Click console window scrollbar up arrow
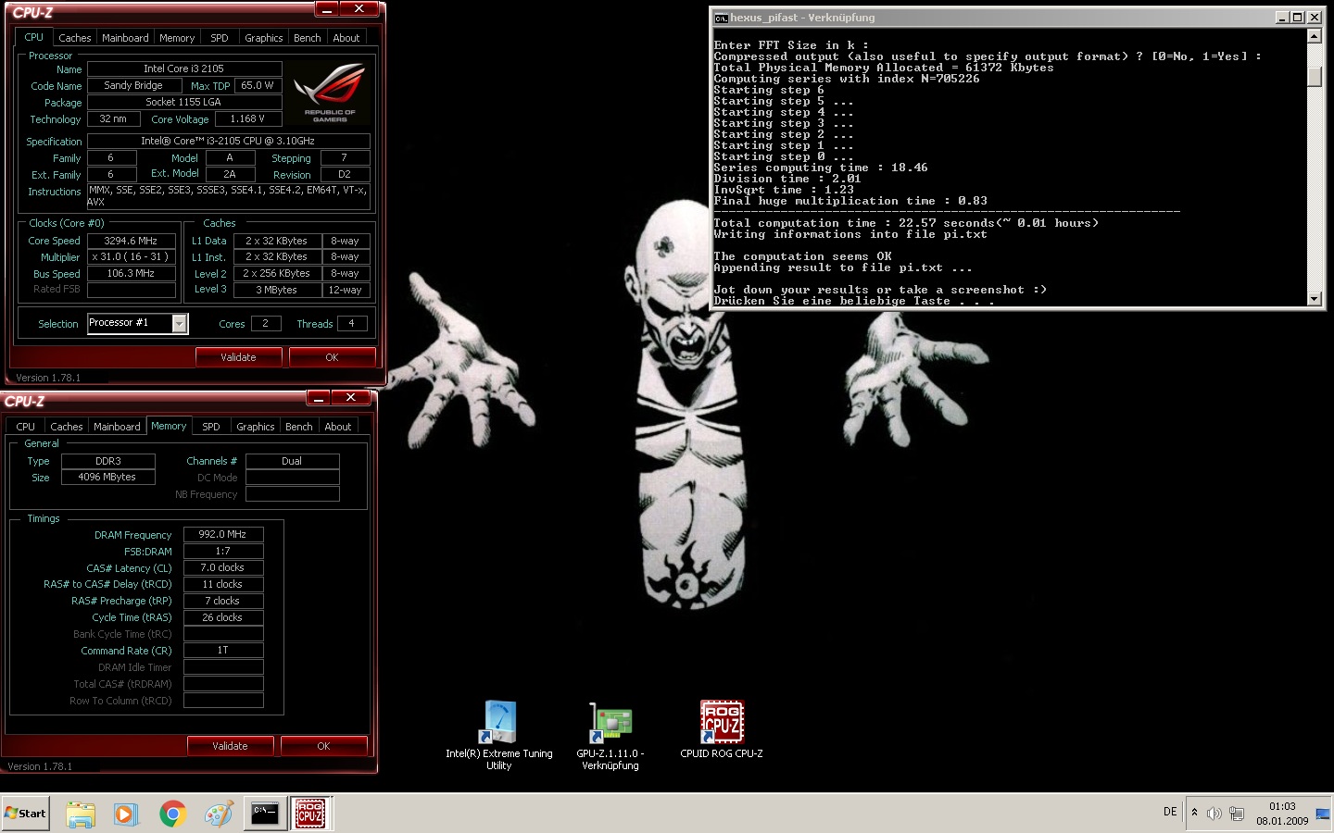The width and height of the screenshot is (1334, 833). (1314, 36)
